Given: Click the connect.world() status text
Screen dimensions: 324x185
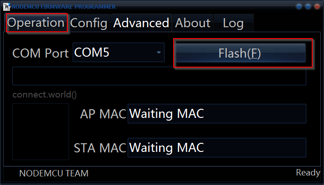Looking at the screenshot, I should (x=45, y=95).
